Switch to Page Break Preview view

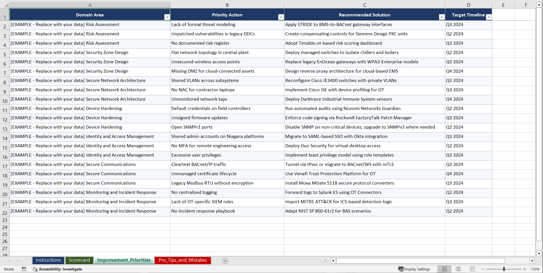472,269
